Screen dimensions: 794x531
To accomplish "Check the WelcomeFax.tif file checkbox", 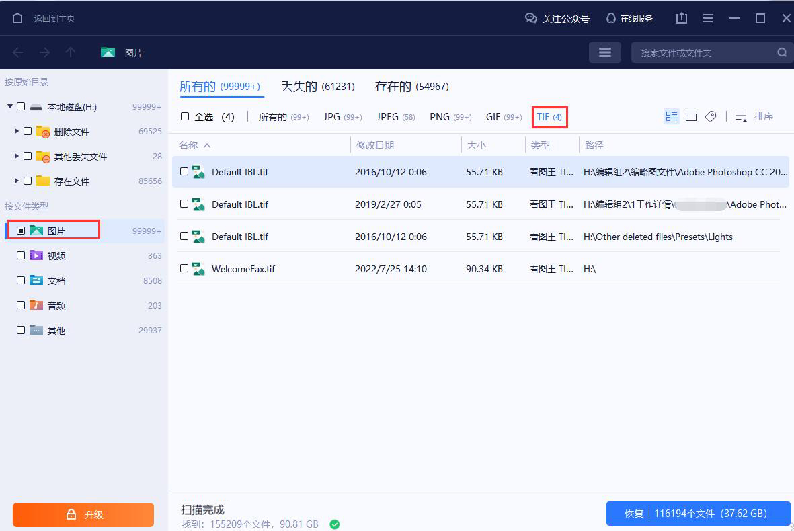I will pos(184,268).
